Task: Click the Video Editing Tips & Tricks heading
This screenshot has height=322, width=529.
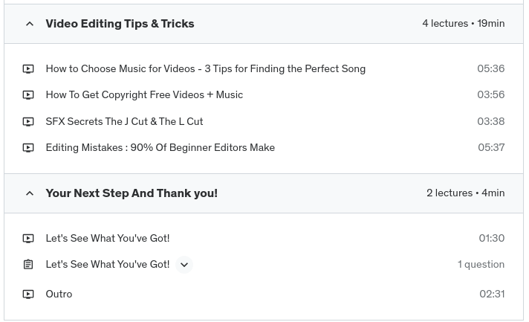Action: (120, 24)
